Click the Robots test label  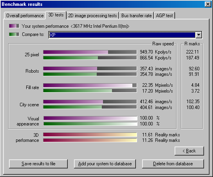pyautogui.click(x=32, y=71)
